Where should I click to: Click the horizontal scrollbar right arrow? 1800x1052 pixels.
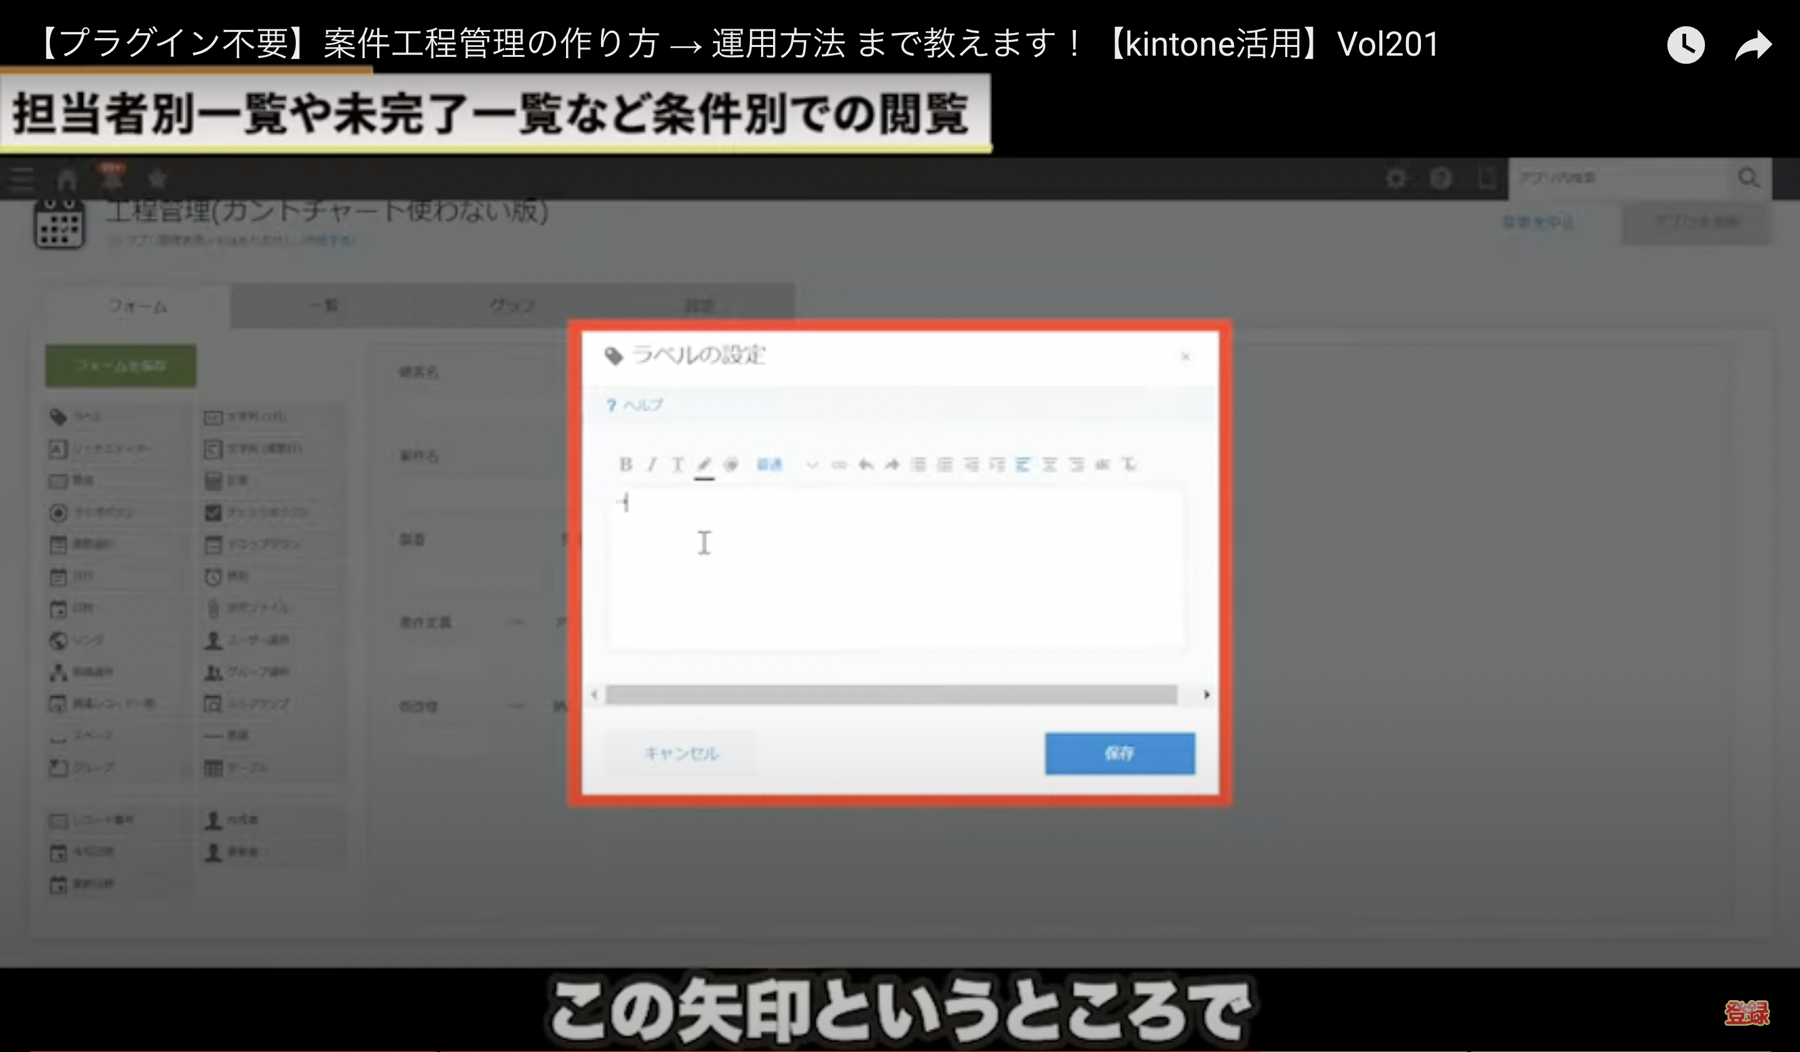click(1206, 694)
